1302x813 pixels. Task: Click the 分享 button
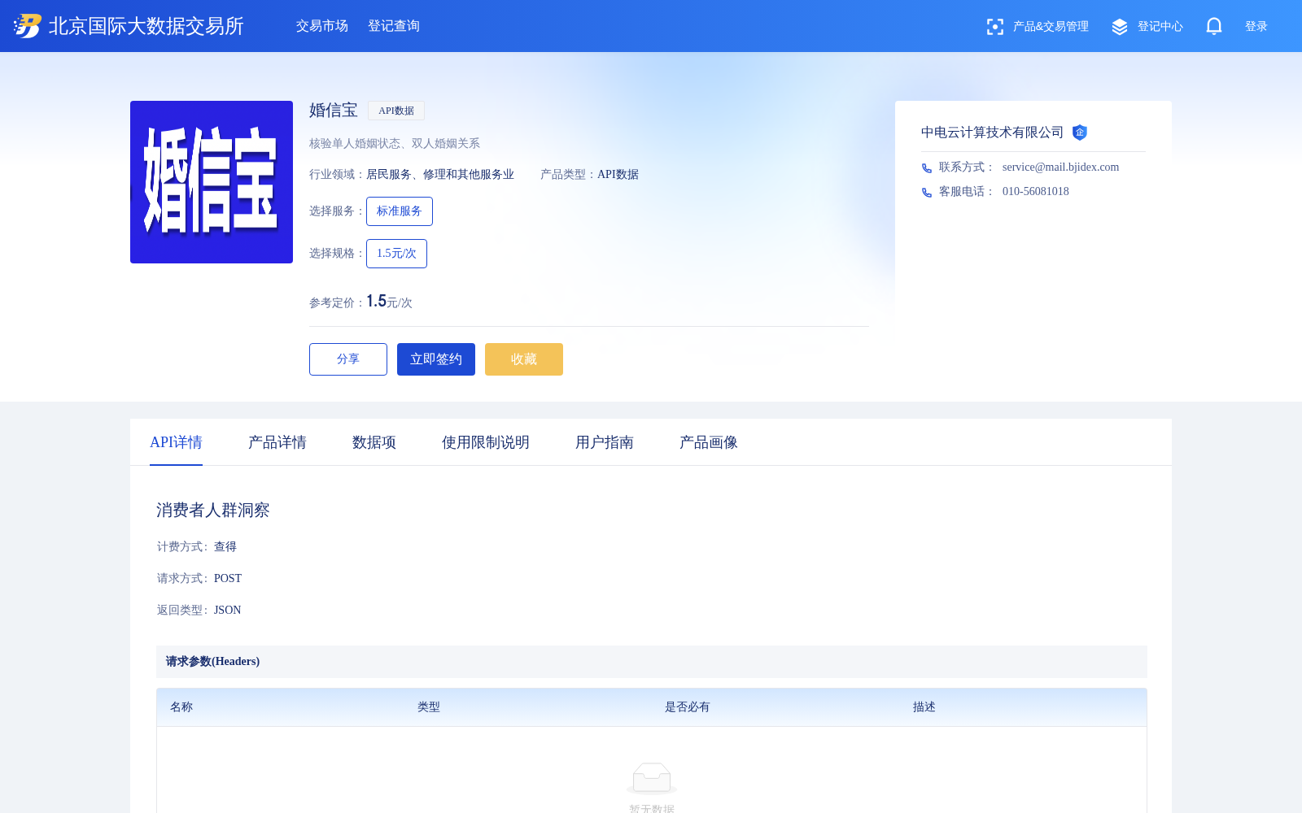(348, 359)
